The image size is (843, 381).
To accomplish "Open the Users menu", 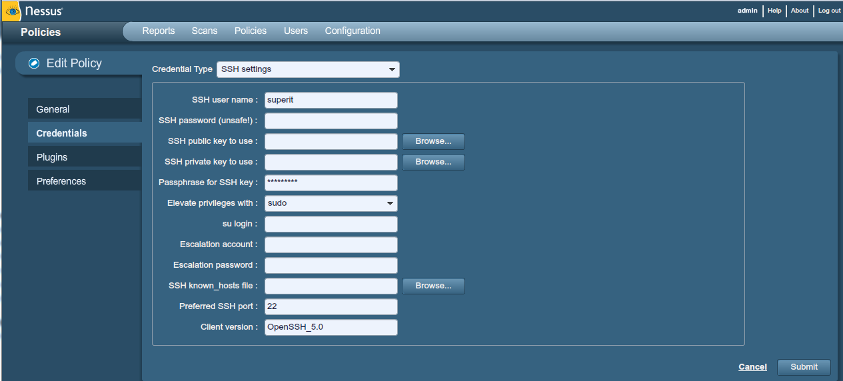I will pos(296,31).
